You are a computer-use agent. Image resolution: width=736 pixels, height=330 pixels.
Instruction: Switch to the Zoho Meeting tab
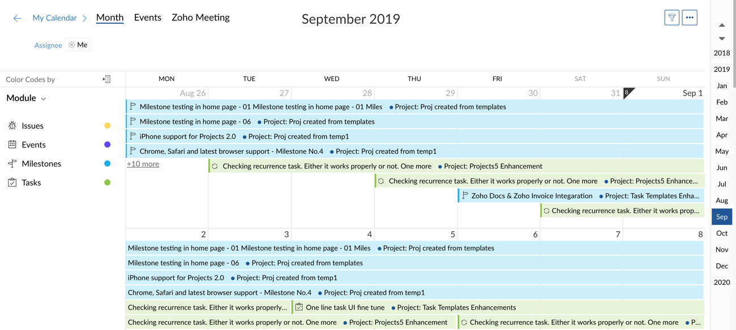(x=200, y=18)
